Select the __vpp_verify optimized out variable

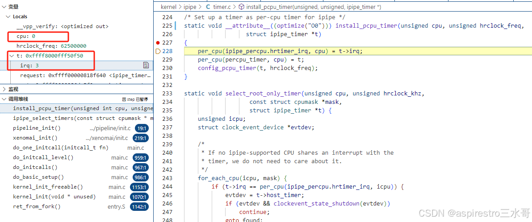pos(77,26)
